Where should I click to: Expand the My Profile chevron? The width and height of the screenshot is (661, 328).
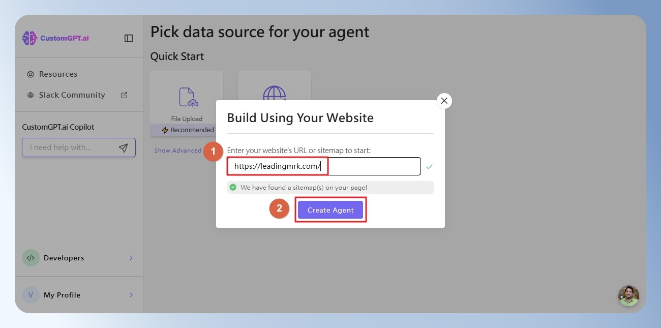pos(131,295)
